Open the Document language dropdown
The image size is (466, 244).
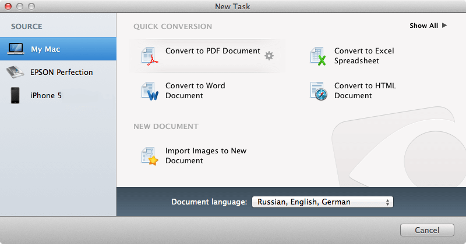coord(322,202)
